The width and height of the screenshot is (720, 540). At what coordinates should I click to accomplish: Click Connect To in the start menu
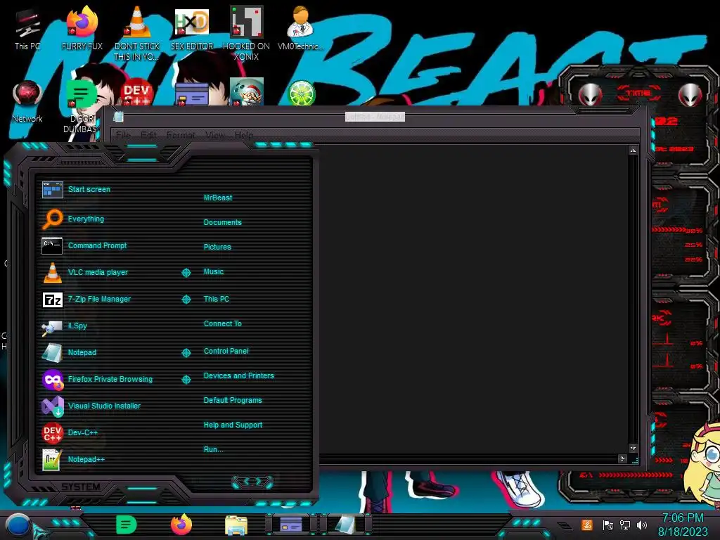tap(223, 323)
